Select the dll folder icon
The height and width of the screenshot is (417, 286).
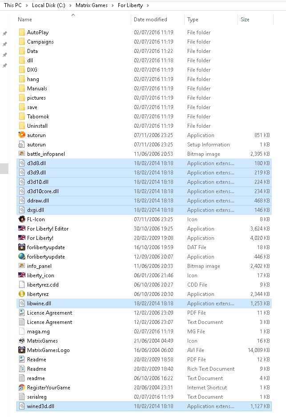click(22, 60)
